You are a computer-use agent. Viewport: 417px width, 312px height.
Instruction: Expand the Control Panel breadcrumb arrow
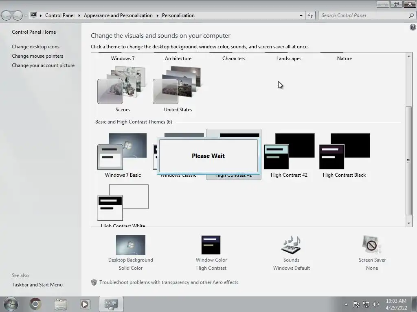coord(79,16)
